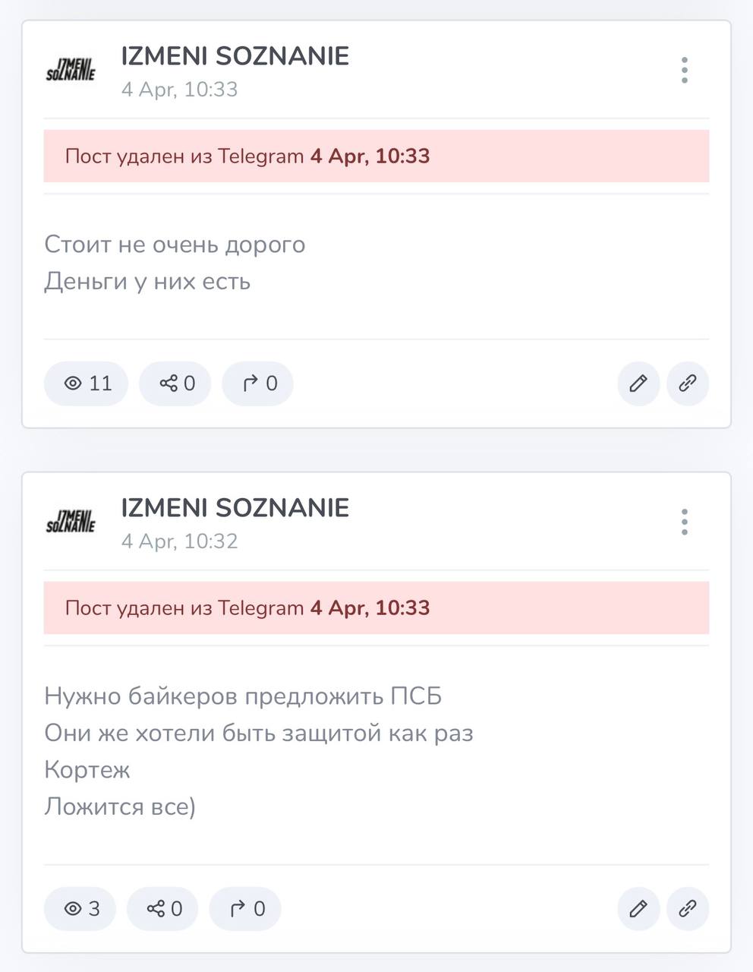Open the three-dot menu on the 10:32 post

(685, 522)
